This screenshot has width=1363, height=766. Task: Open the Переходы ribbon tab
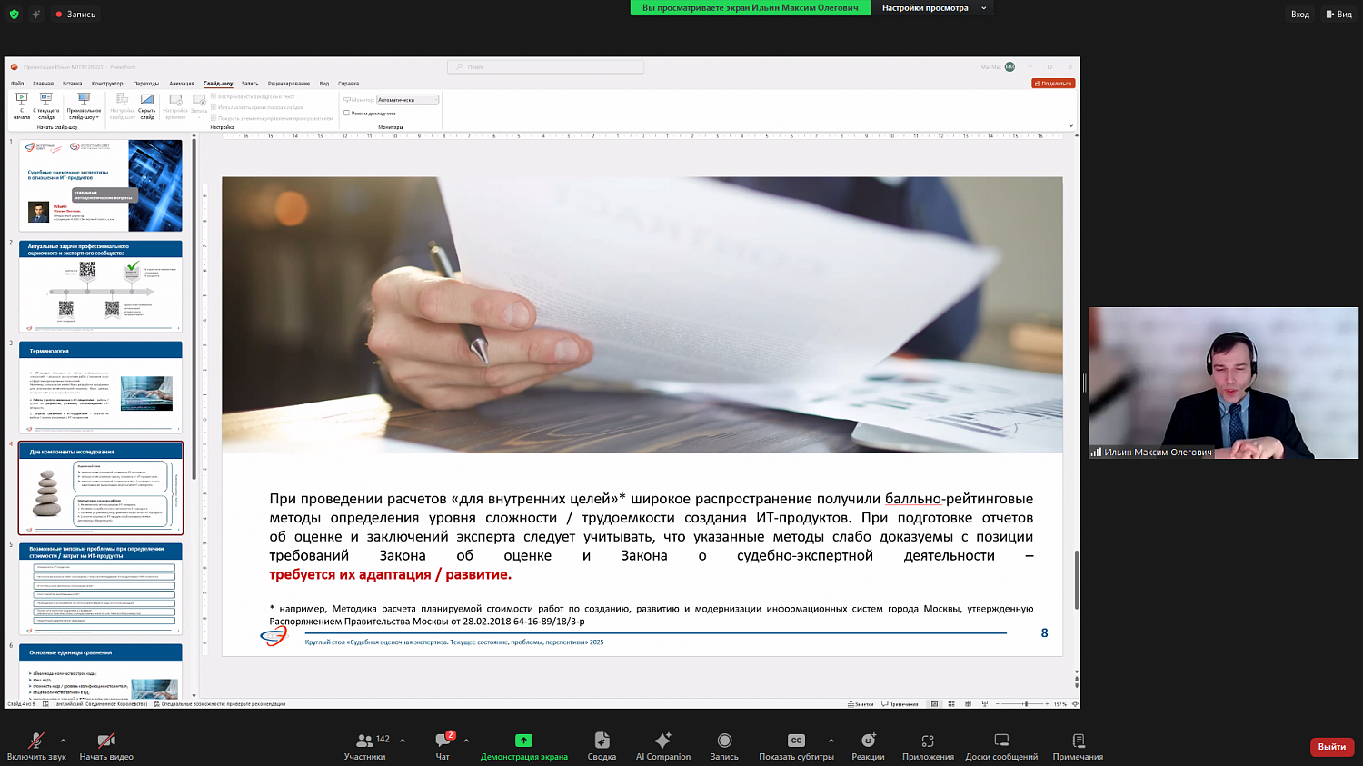click(x=145, y=84)
